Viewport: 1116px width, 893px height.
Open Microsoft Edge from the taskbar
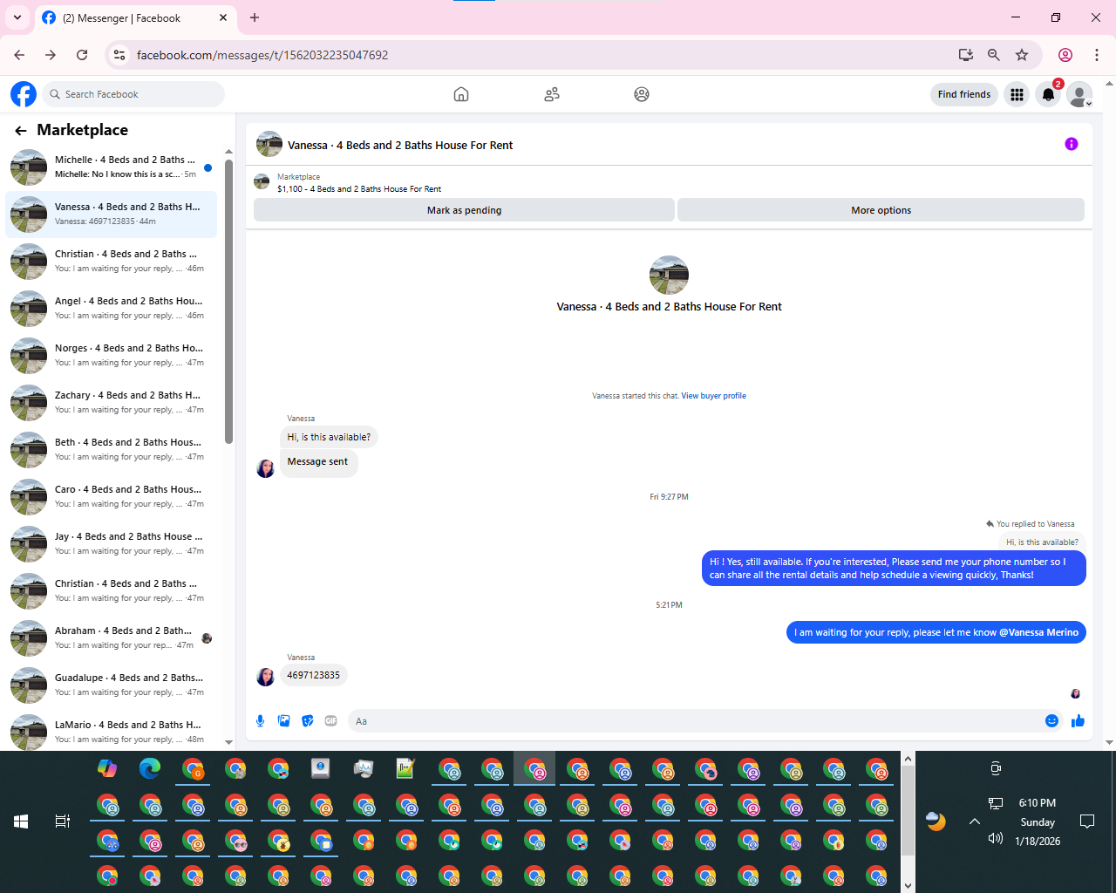[150, 768]
